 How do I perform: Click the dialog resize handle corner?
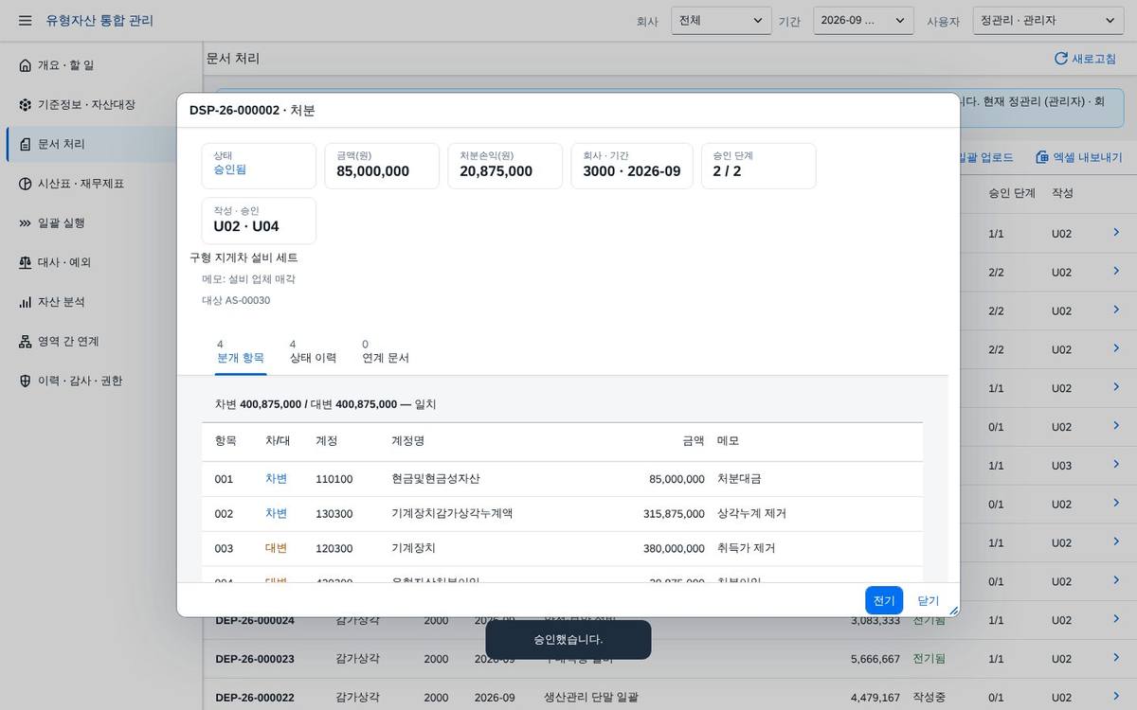point(953,611)
